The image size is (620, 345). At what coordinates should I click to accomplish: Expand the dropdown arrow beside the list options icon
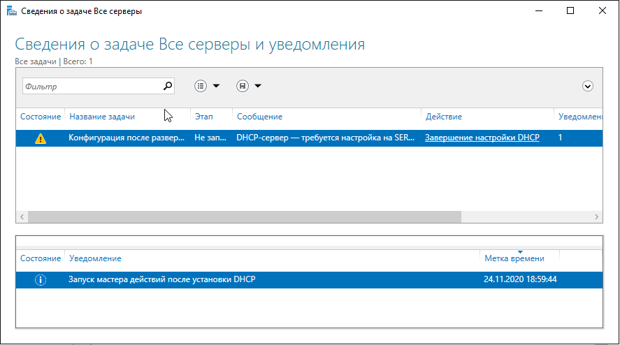(216, 86)
